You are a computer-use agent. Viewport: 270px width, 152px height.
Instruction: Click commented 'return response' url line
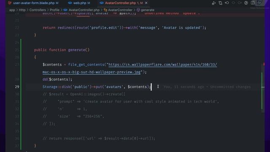click(99, 138)
